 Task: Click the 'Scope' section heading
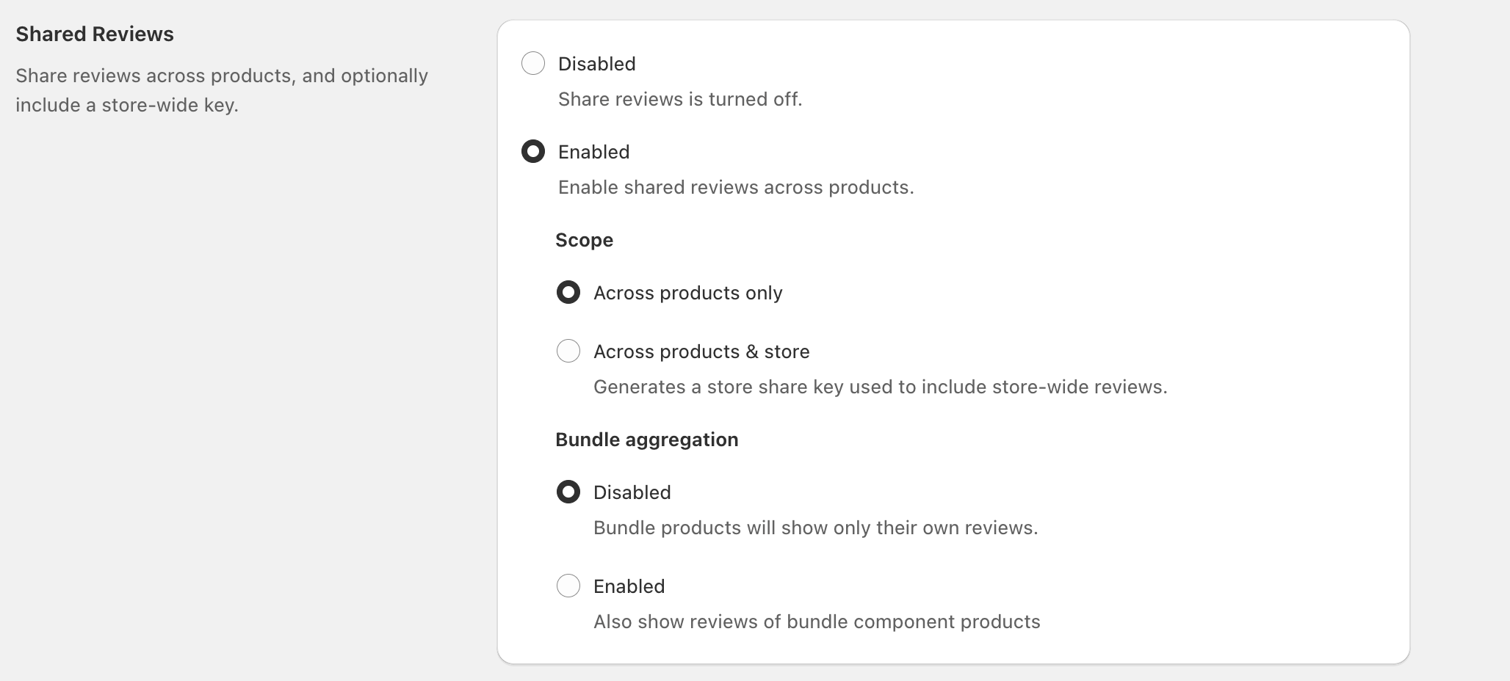584,240
